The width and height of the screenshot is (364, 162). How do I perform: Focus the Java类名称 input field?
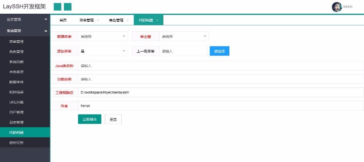221,66
